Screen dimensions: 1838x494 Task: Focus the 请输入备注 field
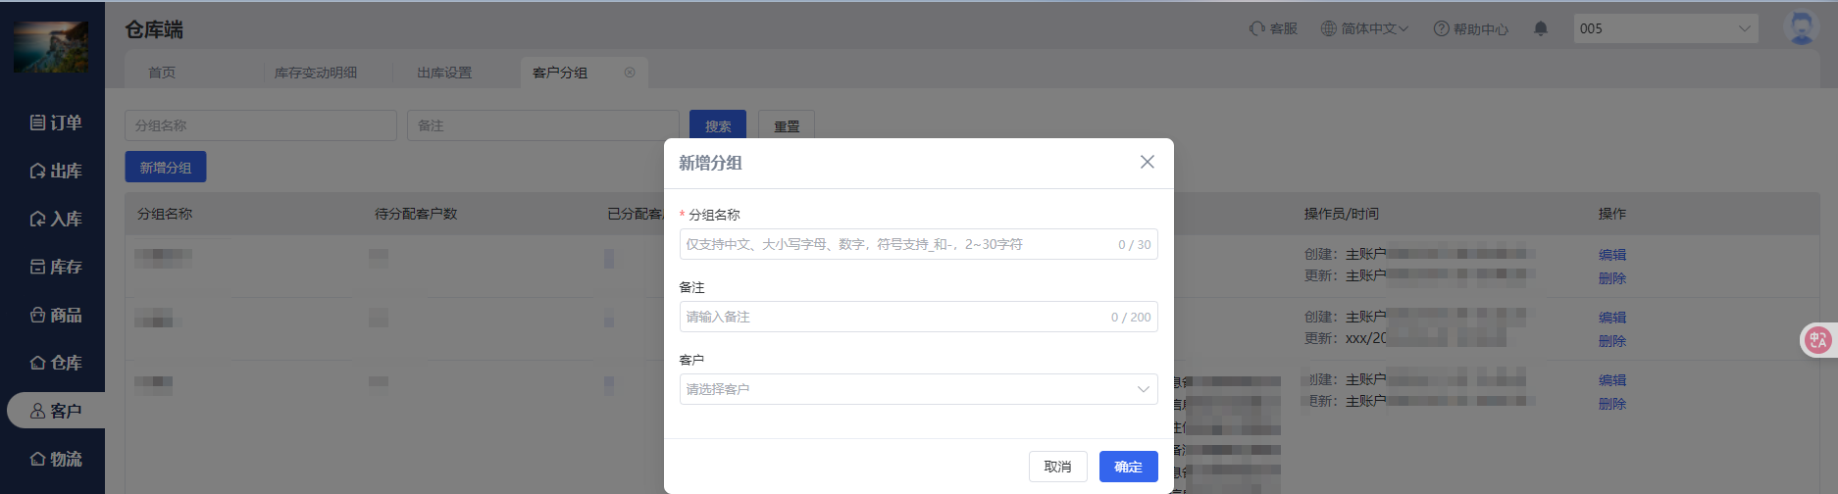893,317
